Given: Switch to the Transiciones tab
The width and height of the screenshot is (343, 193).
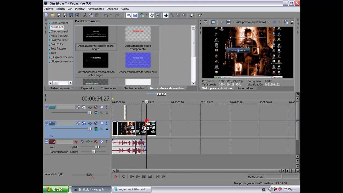Looking at the screenshot, I should [x=109, y=88].
